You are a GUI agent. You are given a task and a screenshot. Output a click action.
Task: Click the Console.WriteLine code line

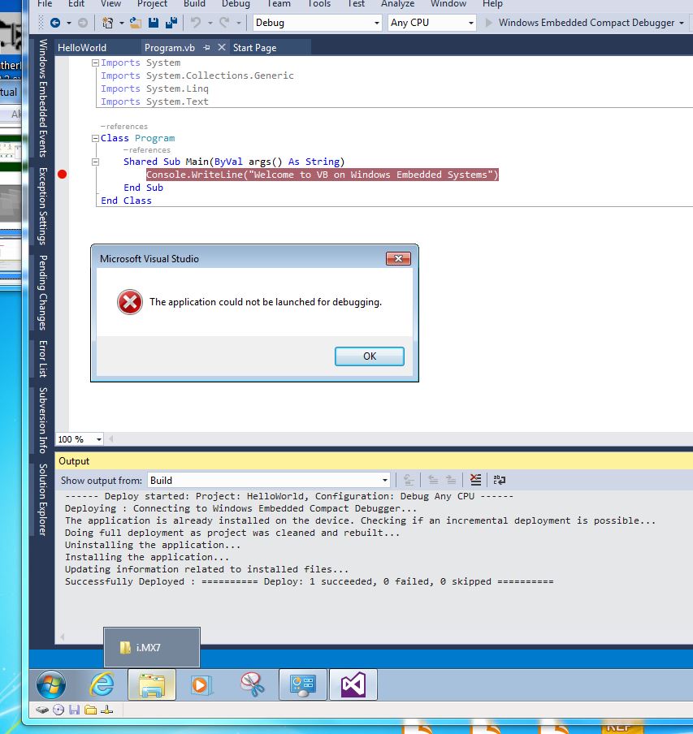323,175
